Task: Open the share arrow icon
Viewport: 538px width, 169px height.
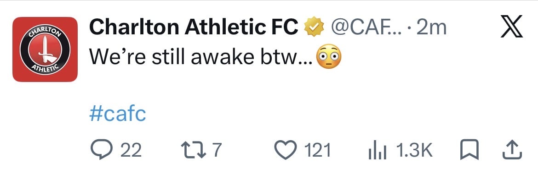Action: (512, 150)
